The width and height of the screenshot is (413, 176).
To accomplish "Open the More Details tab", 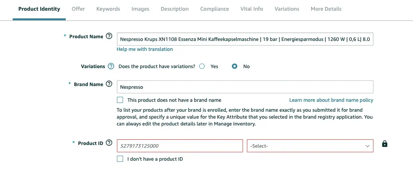I will pyautogui.click(x=326, y=9).
